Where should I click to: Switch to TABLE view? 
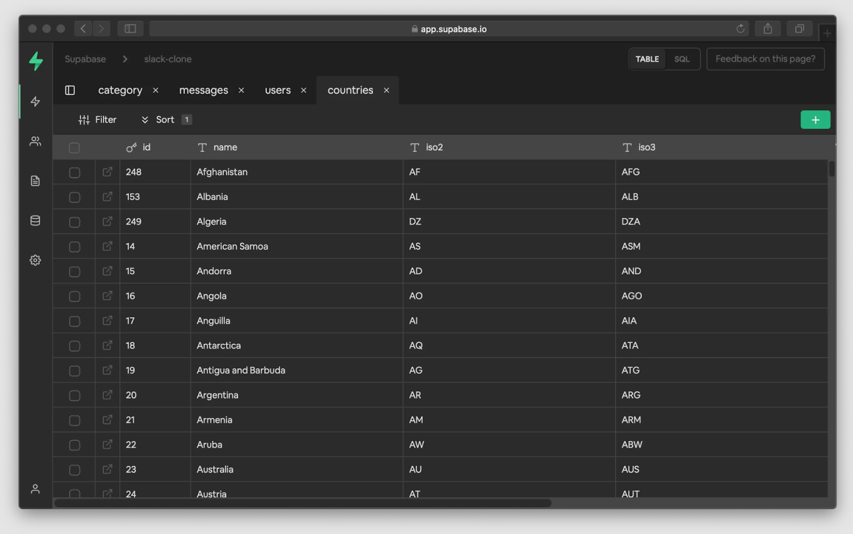pos(647,59)
